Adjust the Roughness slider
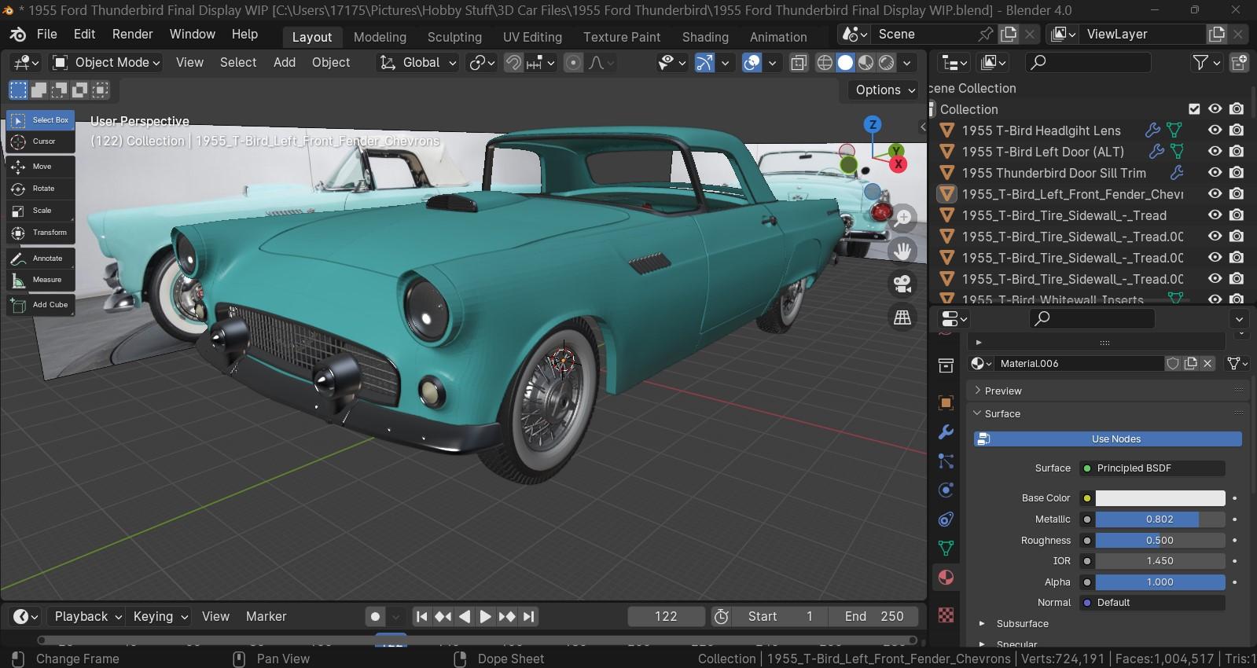The image size is (1257, 668). click(1160, 541)
